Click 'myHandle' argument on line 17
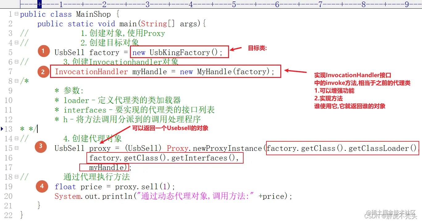The image size is (422, 222). pos(106,168)
